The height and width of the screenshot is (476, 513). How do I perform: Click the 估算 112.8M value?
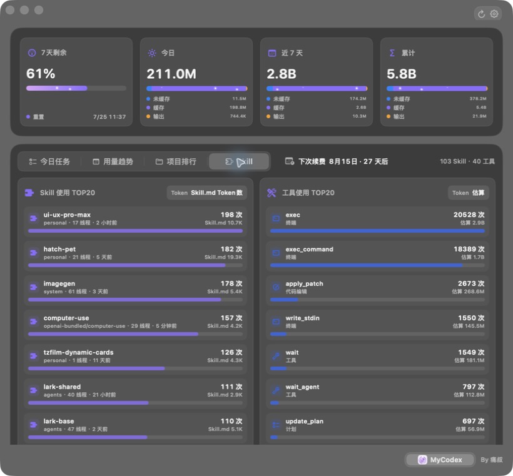pos(469,395)
